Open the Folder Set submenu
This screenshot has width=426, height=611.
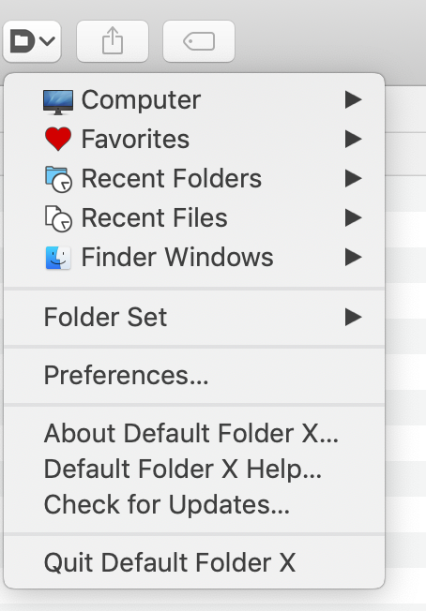[194, 317]
